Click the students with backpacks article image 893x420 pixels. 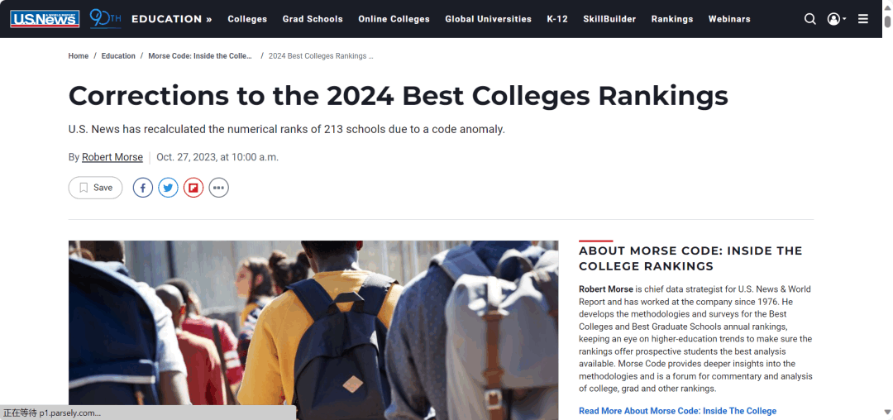[313, 329]
